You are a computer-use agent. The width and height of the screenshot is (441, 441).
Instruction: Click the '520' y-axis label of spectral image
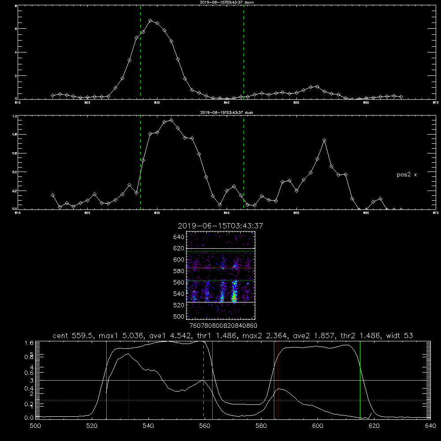pos(179,305)
